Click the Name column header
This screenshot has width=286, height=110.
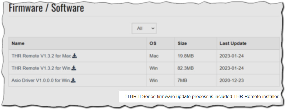point(18,43)
